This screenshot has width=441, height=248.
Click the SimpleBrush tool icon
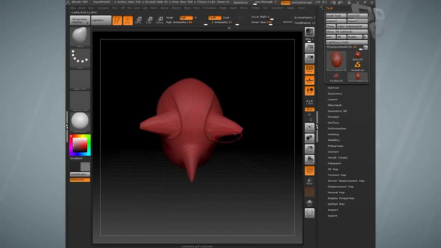(x=357, y=65)
